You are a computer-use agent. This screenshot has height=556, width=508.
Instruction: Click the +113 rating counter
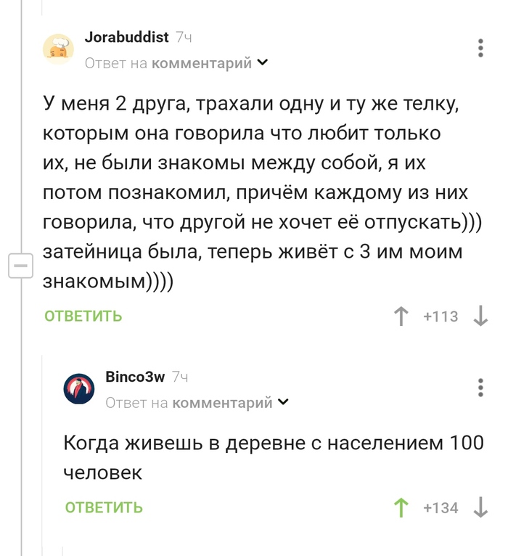click(x=441, y=316)
